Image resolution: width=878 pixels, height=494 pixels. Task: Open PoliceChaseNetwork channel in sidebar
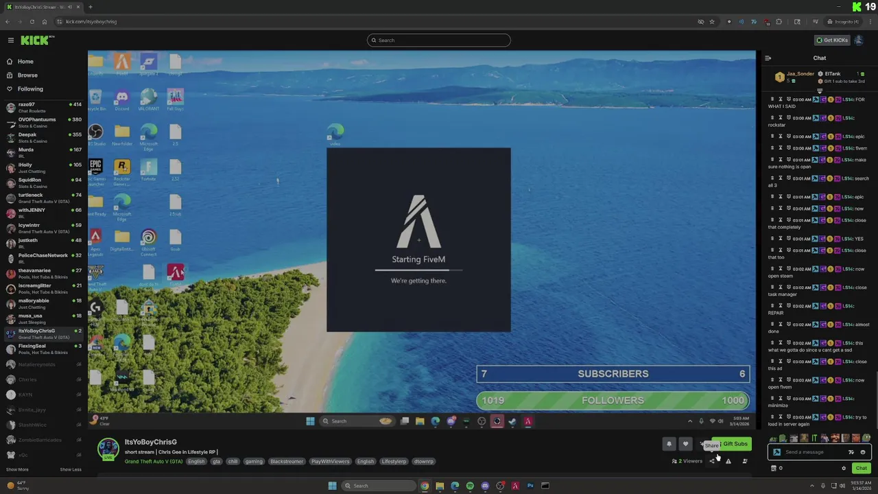(x=43, y=258)
